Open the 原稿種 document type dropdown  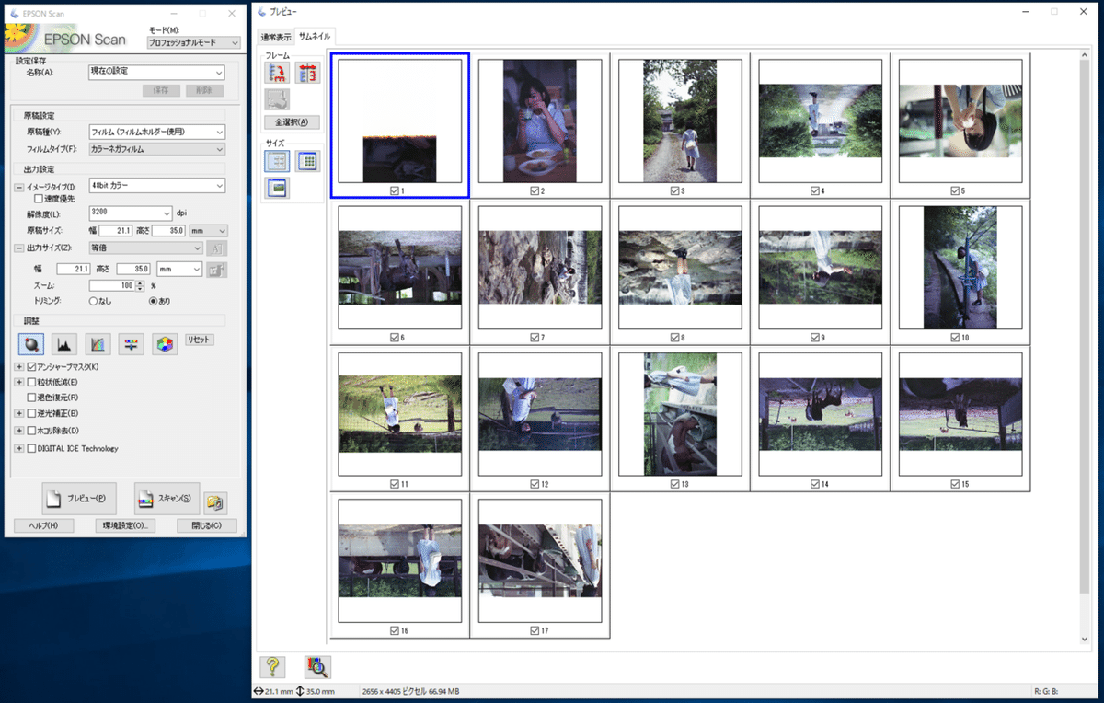(x=156, y=133)
